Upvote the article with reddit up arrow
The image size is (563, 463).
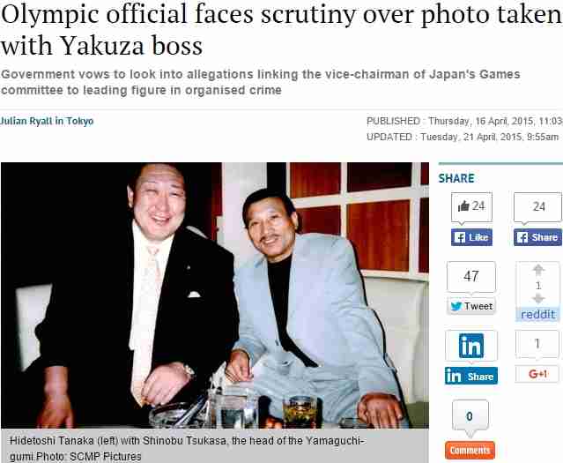point(537,270)
